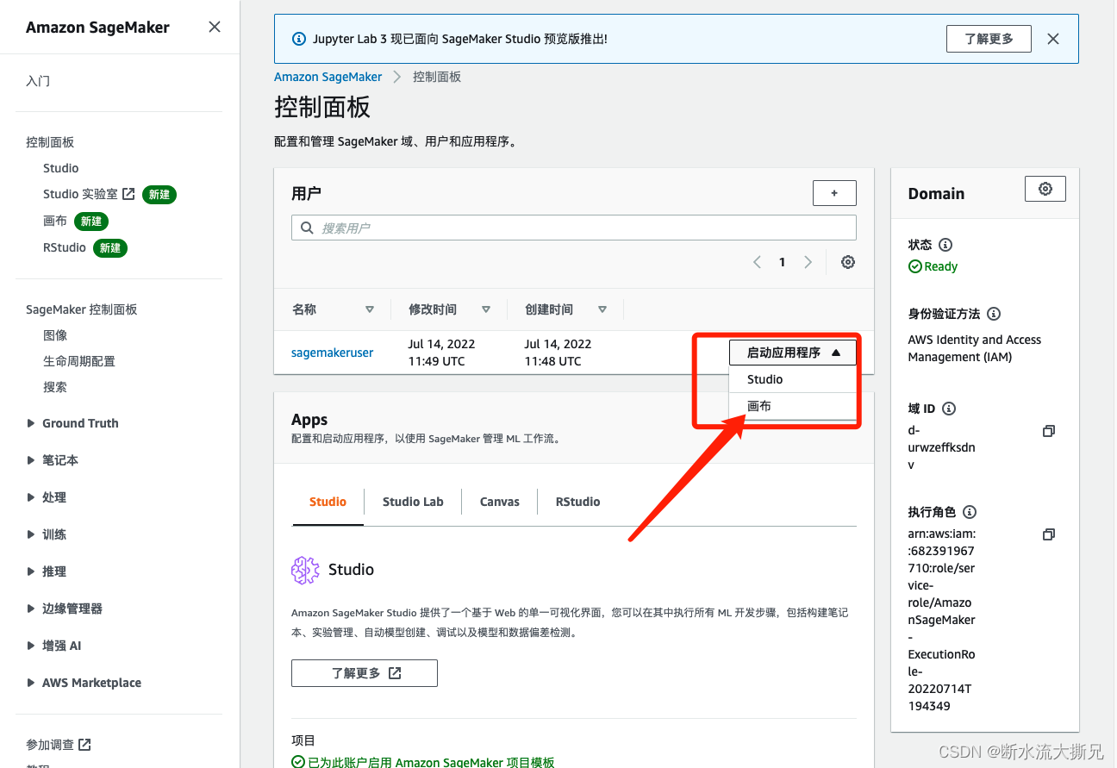The height and width of the screenshot is (768, 1117).
Task: Click external link icon beside 参加调查
Action: (x=84, y=744)
